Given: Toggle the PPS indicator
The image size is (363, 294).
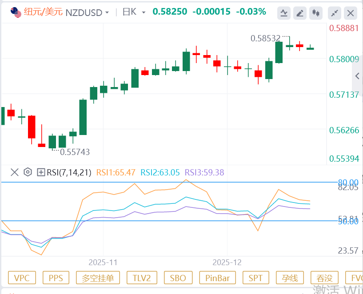Looking at the screenshot, I should 56,278.
